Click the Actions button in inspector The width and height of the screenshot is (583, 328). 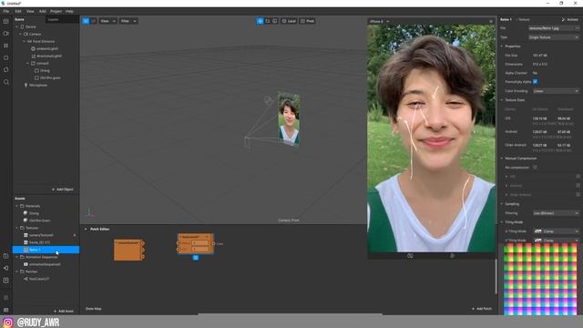[569, 19]
